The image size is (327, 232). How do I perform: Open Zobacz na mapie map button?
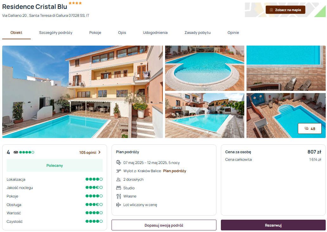point(285,10)
